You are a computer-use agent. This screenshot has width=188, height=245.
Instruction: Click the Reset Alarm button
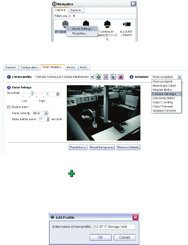click(x=78, y=147)
